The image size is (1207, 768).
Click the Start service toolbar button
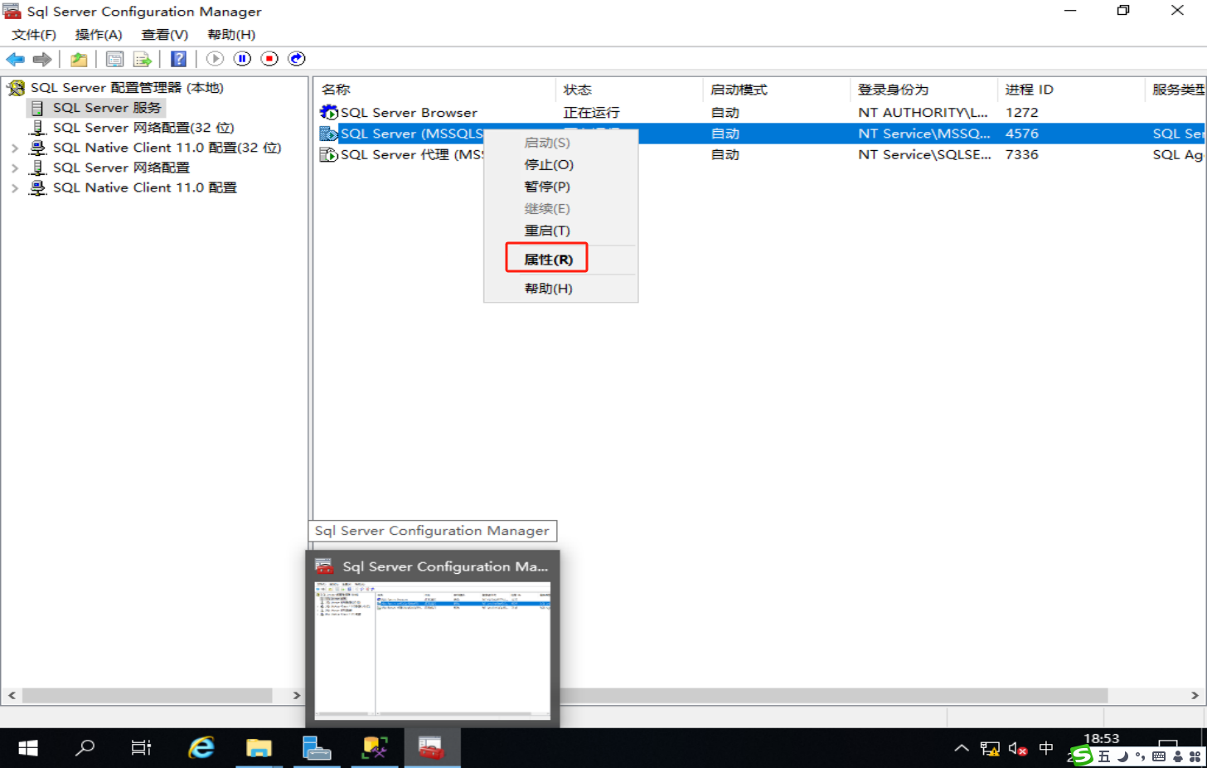[x=215, y=59]
